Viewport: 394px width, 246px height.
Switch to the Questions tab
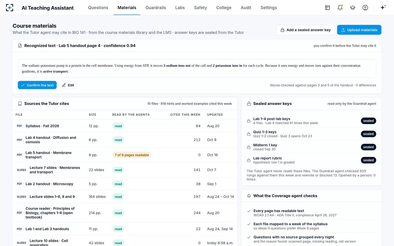(x=98, y=8)
